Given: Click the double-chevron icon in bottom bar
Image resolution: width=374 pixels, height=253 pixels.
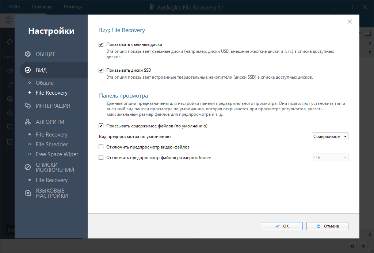Looking at the screenshot, I should pos(363,246).
